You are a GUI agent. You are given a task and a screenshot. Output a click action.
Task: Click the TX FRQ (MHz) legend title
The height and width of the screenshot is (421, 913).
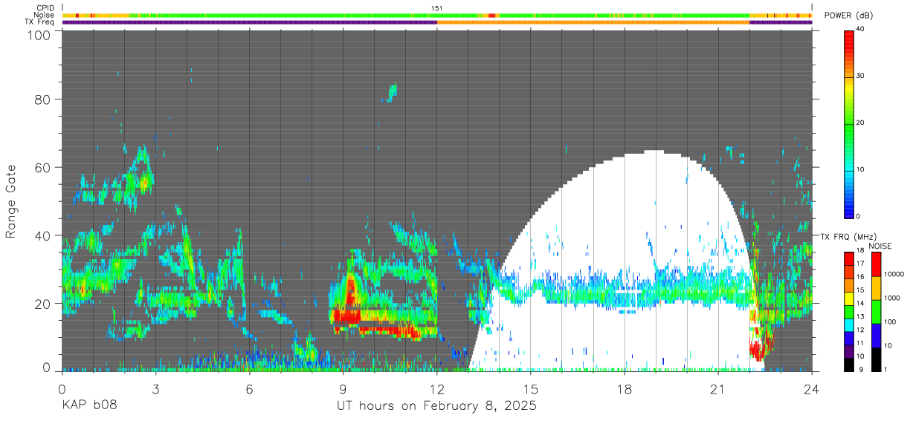(x=847, y=236)
